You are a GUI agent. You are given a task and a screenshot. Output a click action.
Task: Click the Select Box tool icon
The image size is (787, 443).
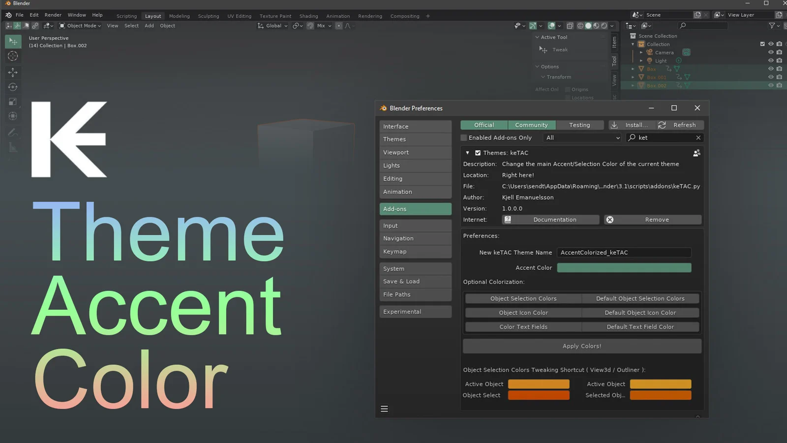coord(13,41)
